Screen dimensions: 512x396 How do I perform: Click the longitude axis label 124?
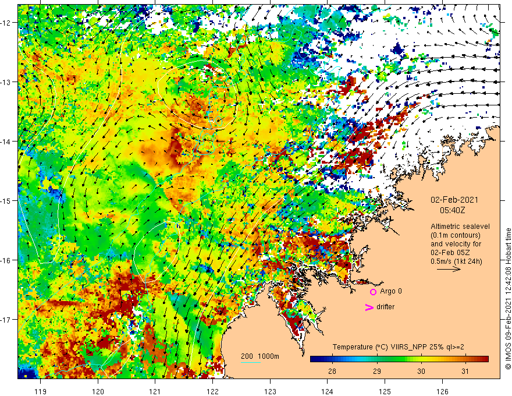[327, 391]
